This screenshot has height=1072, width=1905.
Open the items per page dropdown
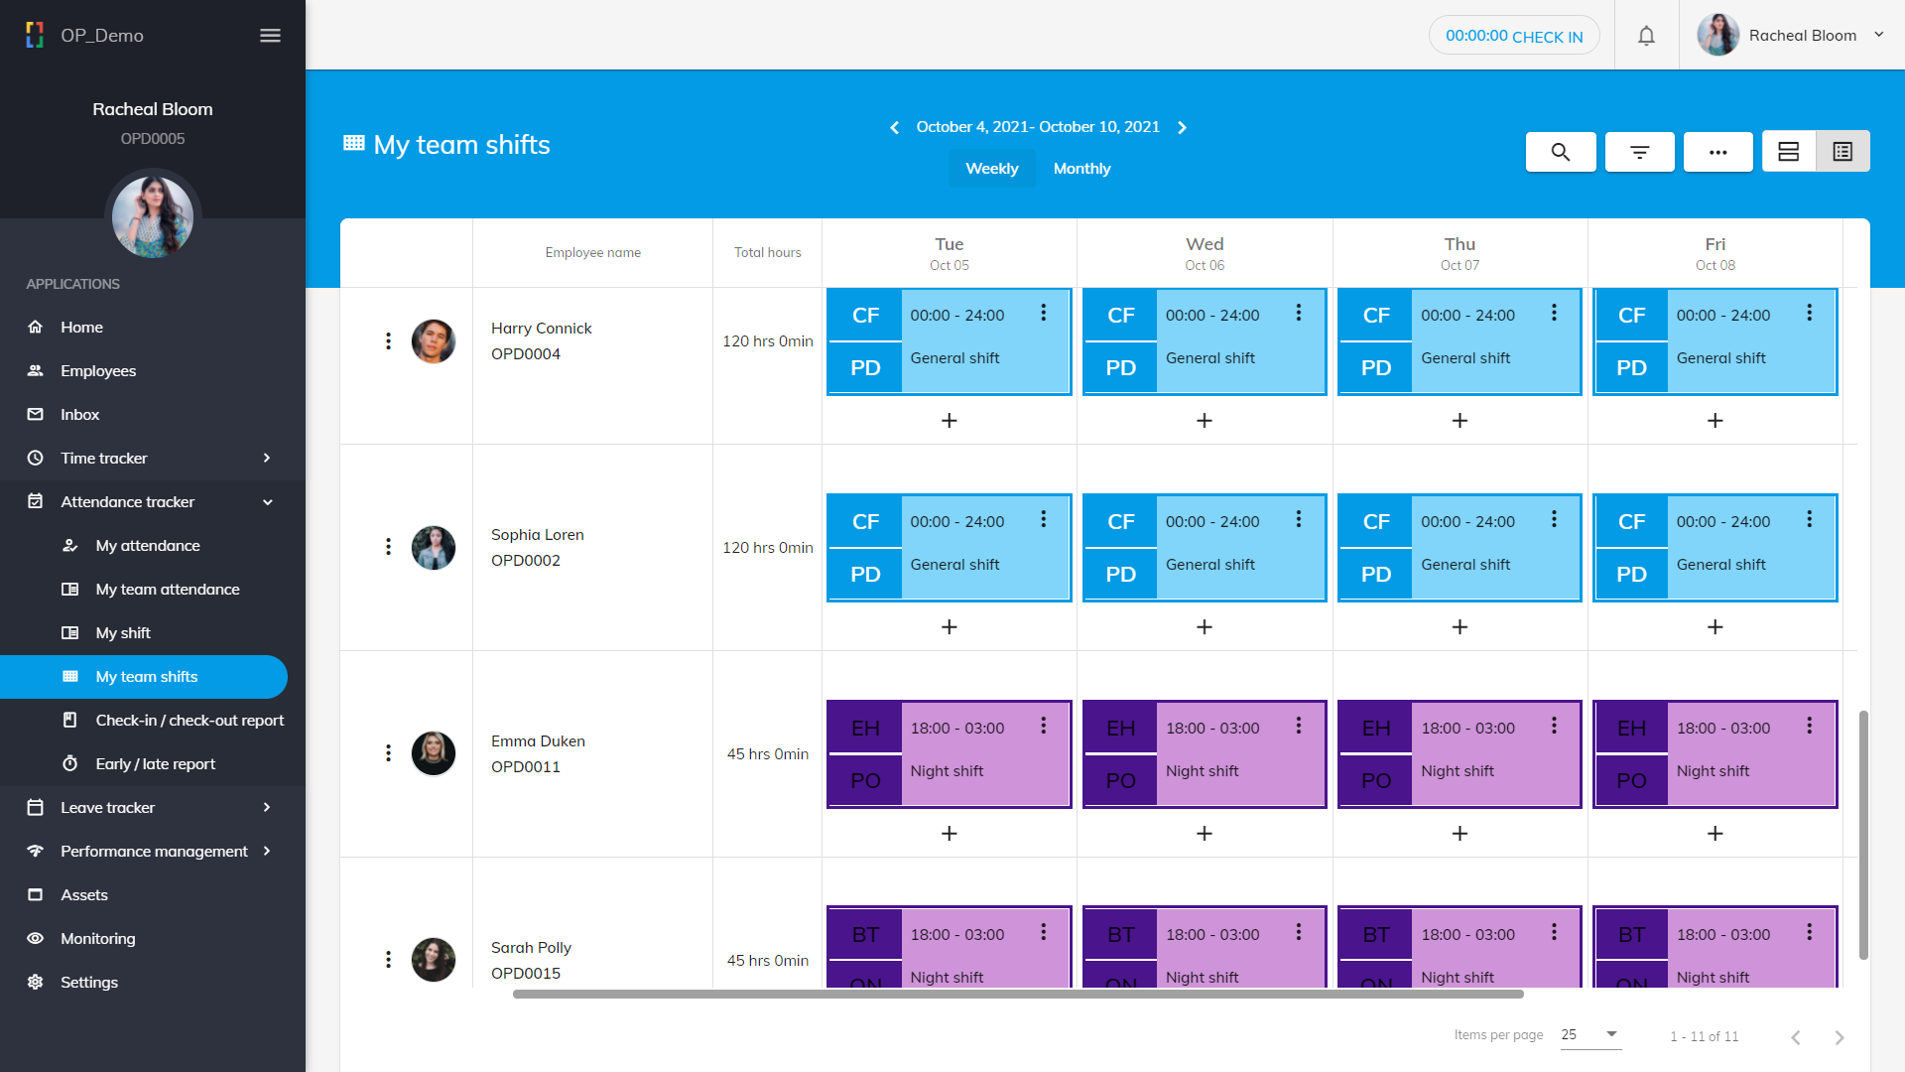[x=1589, y=1034]
